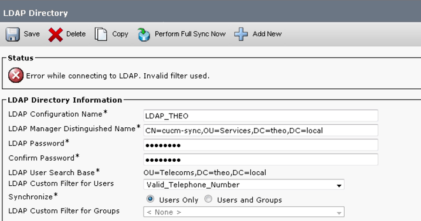The width and height of the screenshot is (421, 221).
Task: Click the Save floppy disk icon
Action: point(13,34)
